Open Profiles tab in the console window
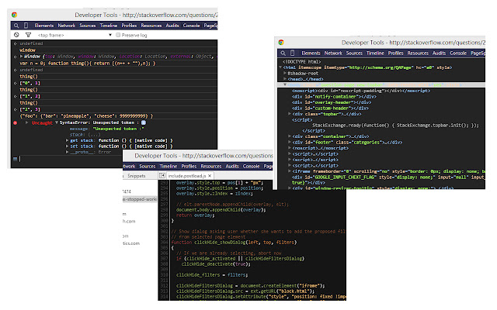 [x=129, y=26]
